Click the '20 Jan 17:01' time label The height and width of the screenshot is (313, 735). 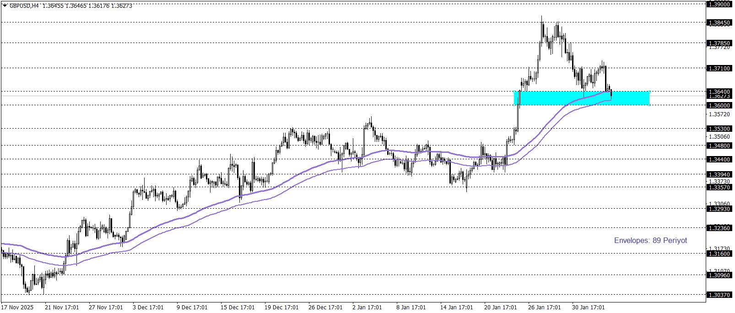501,307
